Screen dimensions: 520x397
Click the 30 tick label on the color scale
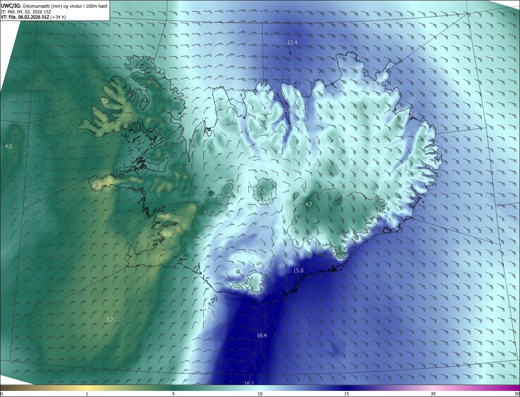(x=433, y=394)
